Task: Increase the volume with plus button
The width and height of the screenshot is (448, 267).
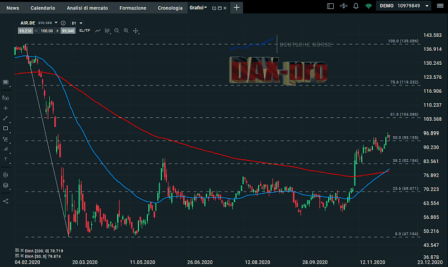Action: [x=58, y=31]
